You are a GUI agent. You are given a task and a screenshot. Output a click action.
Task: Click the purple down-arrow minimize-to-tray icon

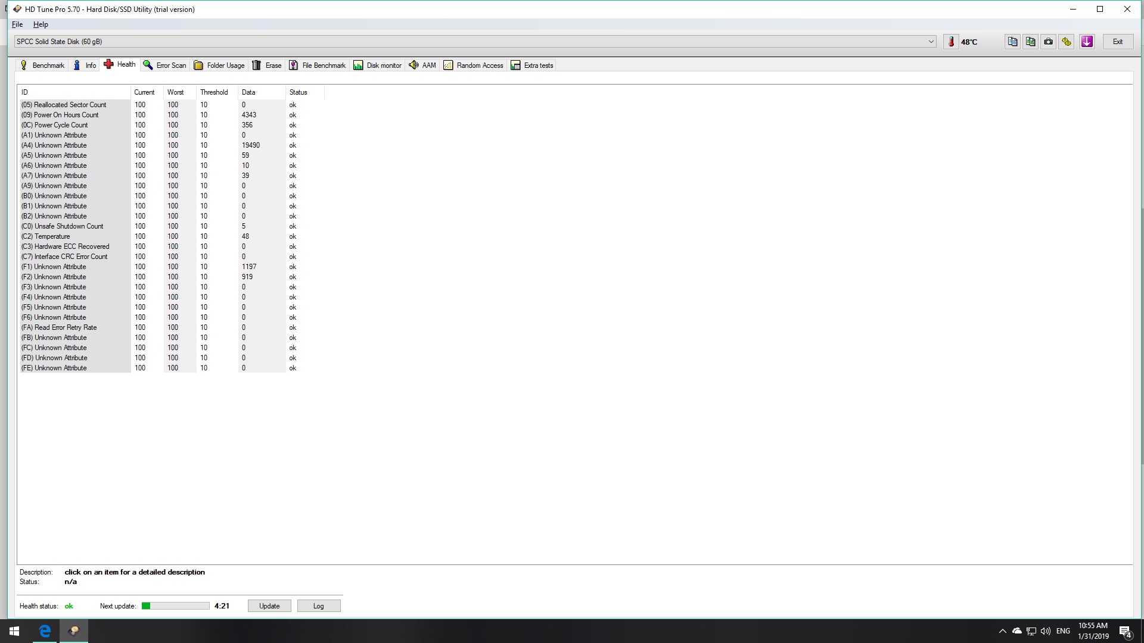(x=1087, y=42)
